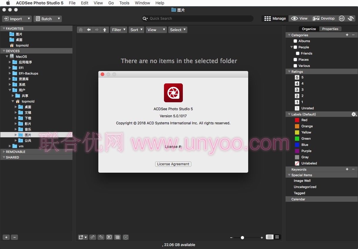The image size is (358, 249).
Task: Add new category with plus icon
Action: click(x=347, y=35)
